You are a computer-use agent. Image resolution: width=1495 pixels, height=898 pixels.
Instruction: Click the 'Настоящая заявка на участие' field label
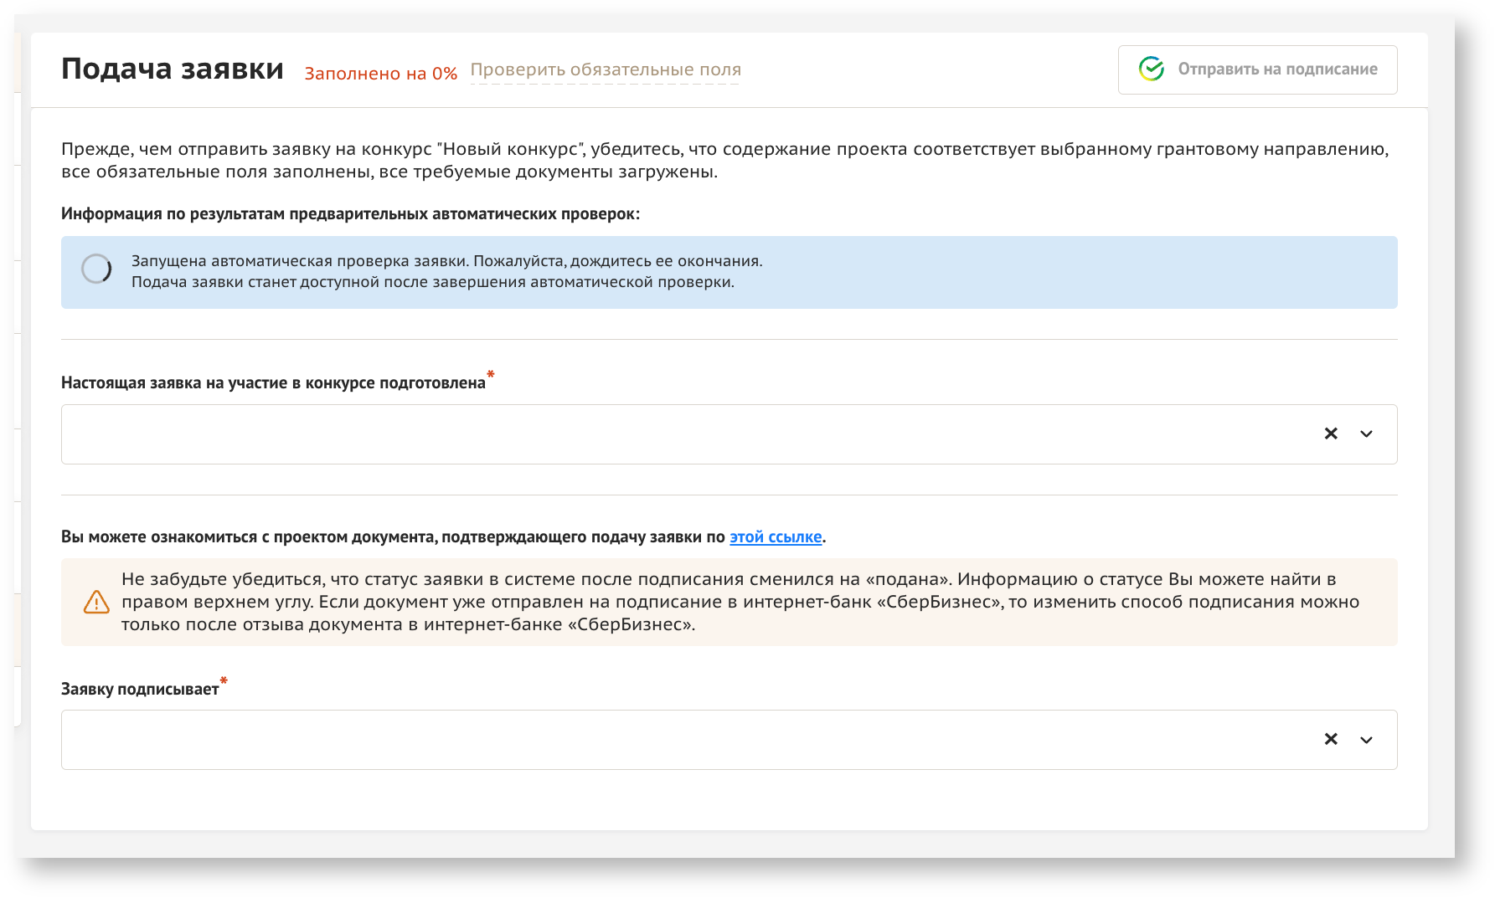pos(273,383)
